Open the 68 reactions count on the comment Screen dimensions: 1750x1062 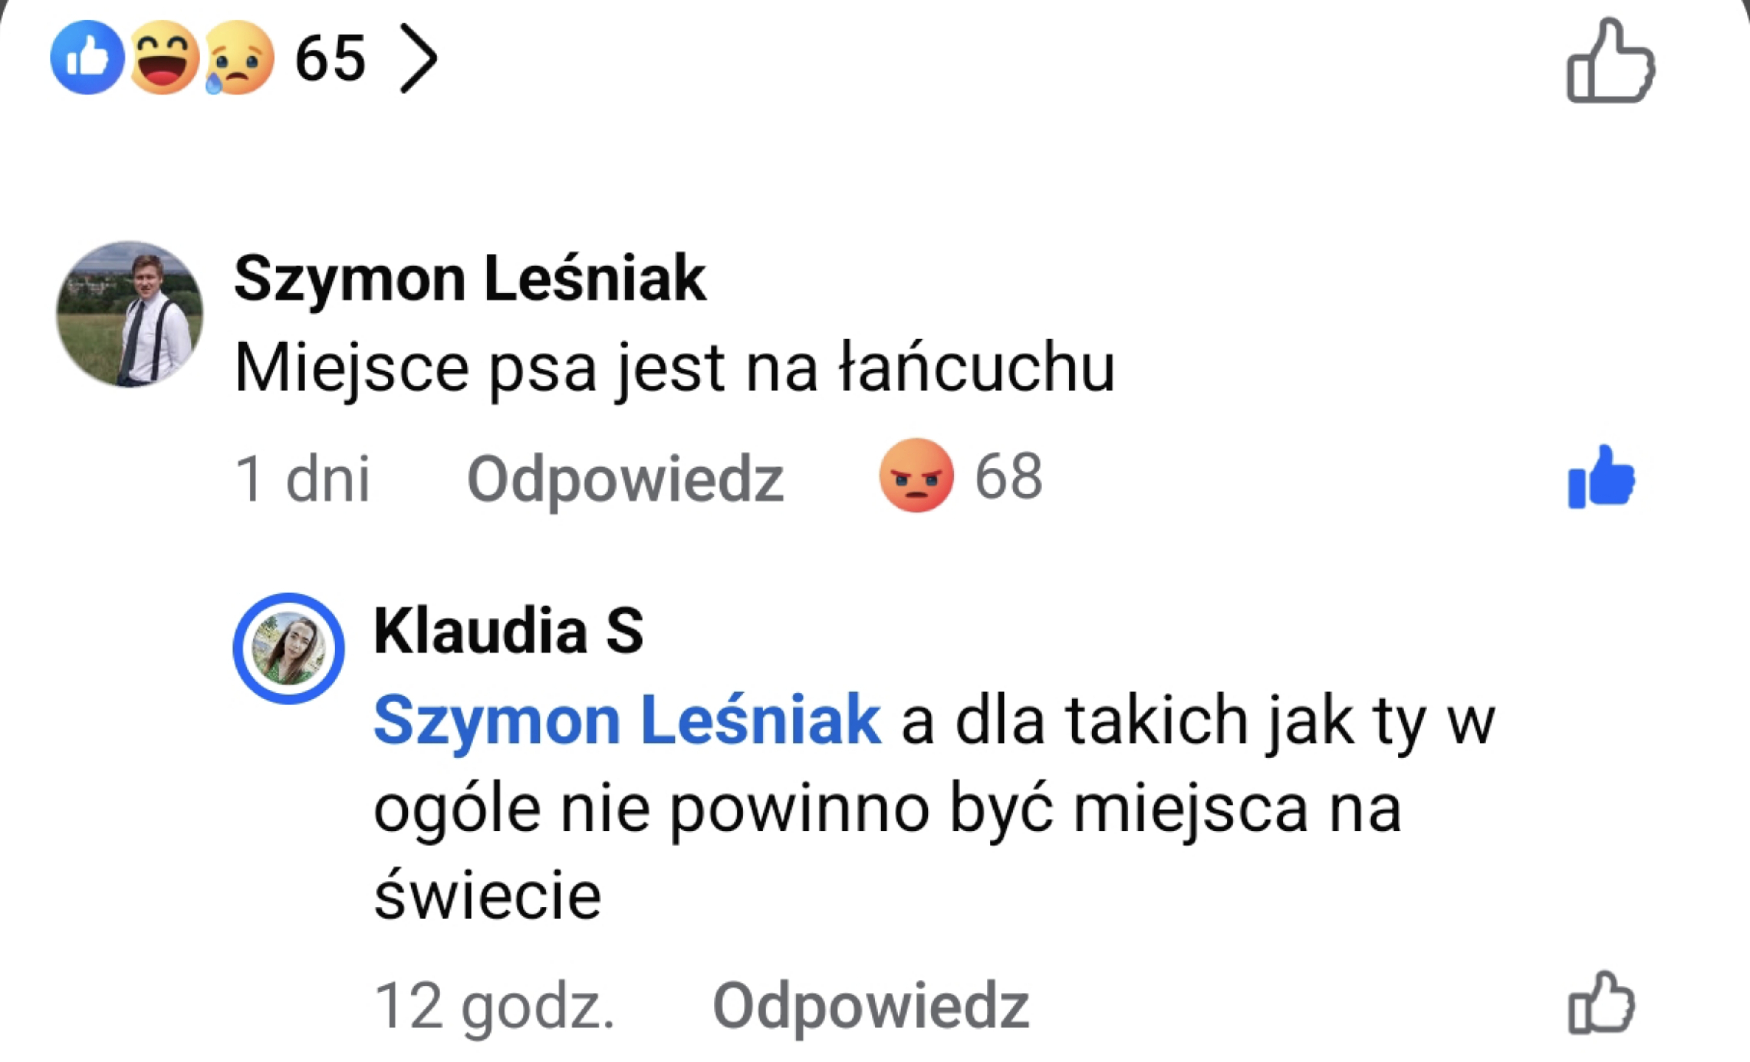coord(1009,476)
